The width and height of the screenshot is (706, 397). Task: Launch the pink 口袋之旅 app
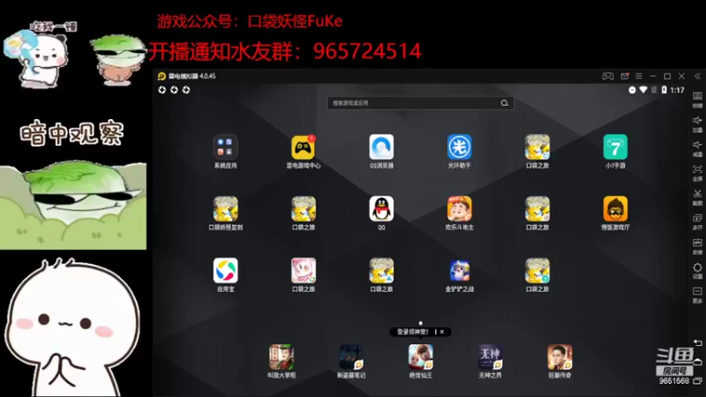303,271
